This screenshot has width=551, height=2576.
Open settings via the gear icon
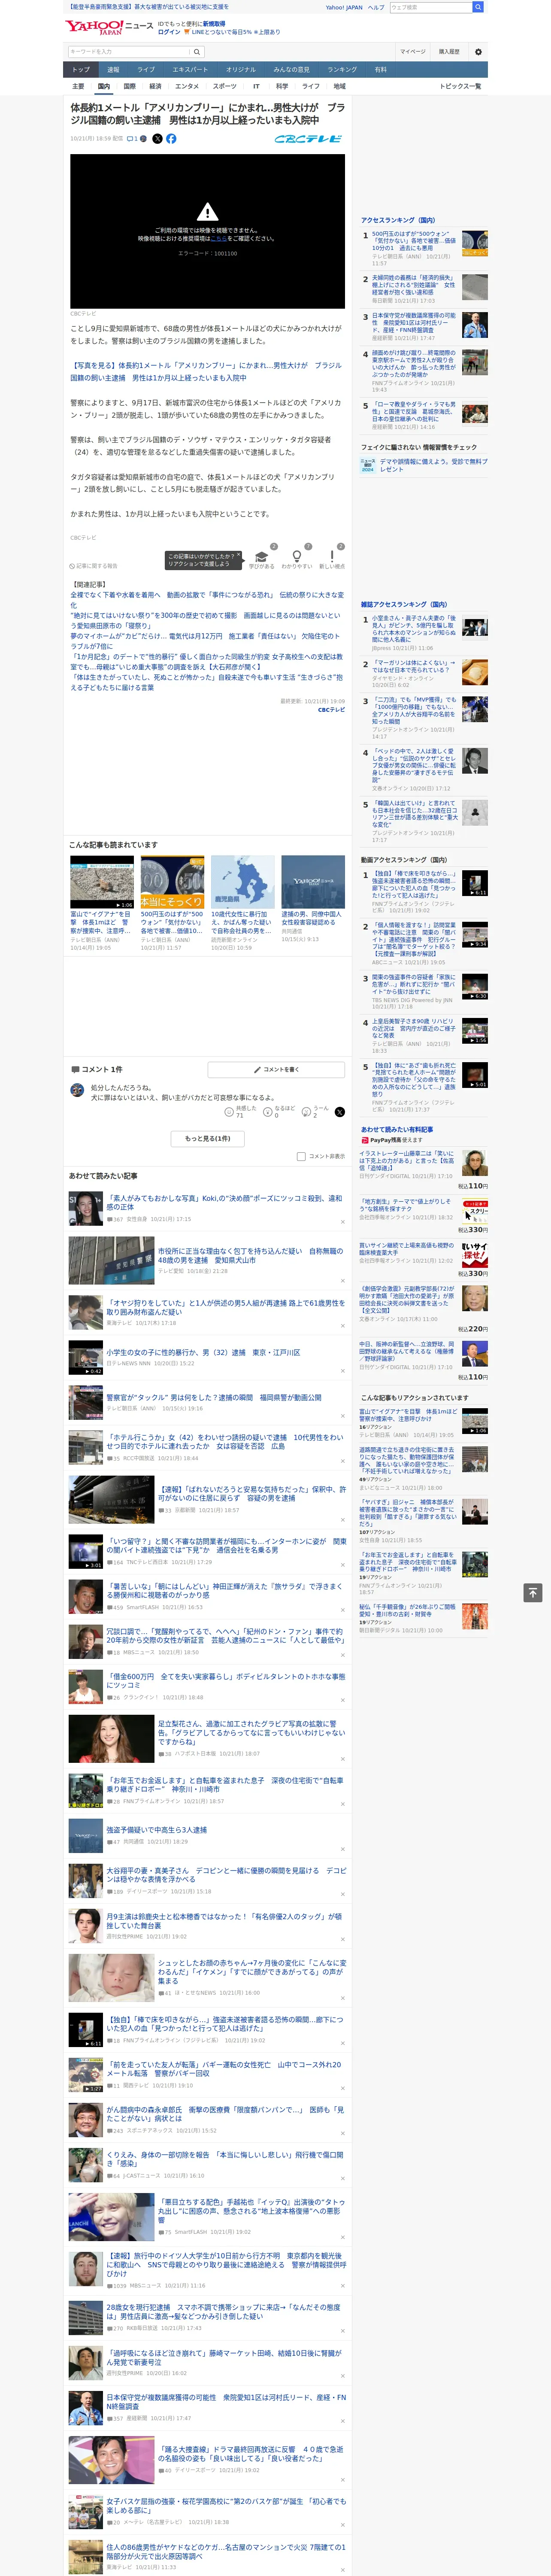coord(478,52)
